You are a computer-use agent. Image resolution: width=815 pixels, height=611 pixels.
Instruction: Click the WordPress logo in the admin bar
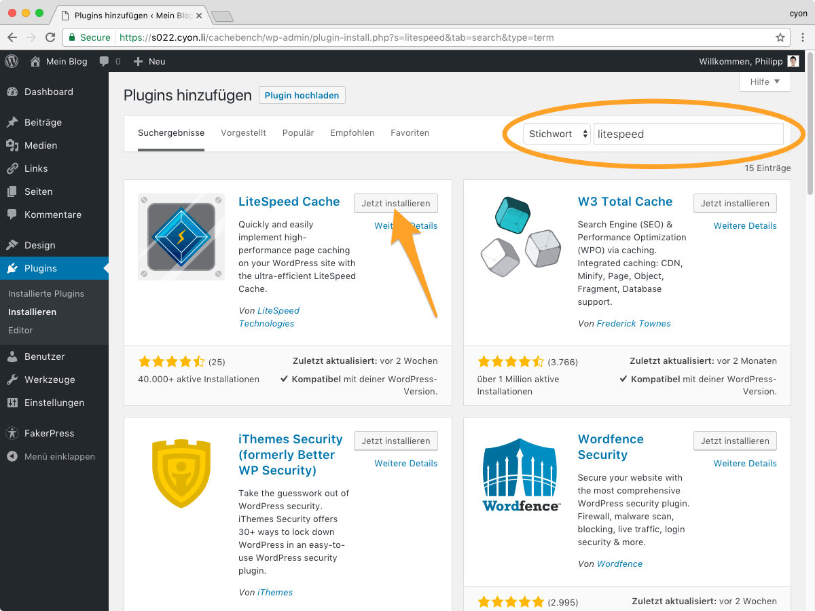[11, 61]
